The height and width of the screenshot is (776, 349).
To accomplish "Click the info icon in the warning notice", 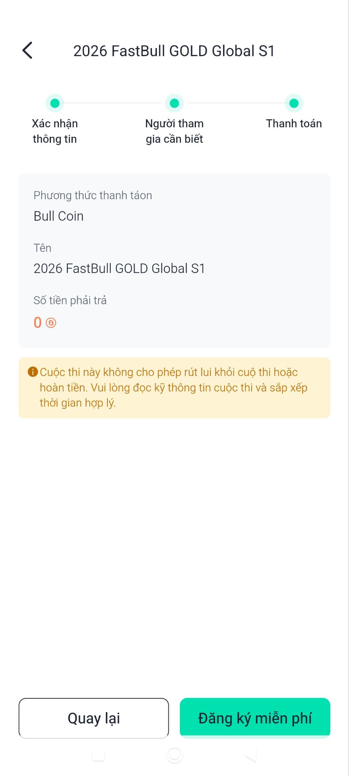I will 33,372.
